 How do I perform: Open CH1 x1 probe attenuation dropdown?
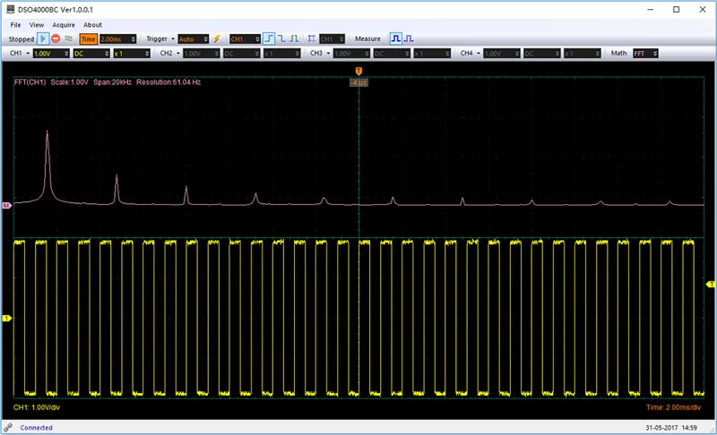(x=132, y=54)
